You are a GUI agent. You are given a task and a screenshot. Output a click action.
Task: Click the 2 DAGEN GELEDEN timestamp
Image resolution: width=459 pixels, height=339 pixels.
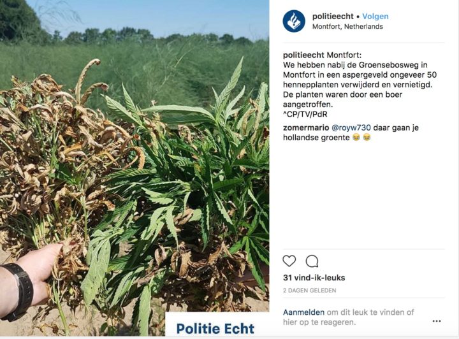pyautogui.click(x=309, y=291)
